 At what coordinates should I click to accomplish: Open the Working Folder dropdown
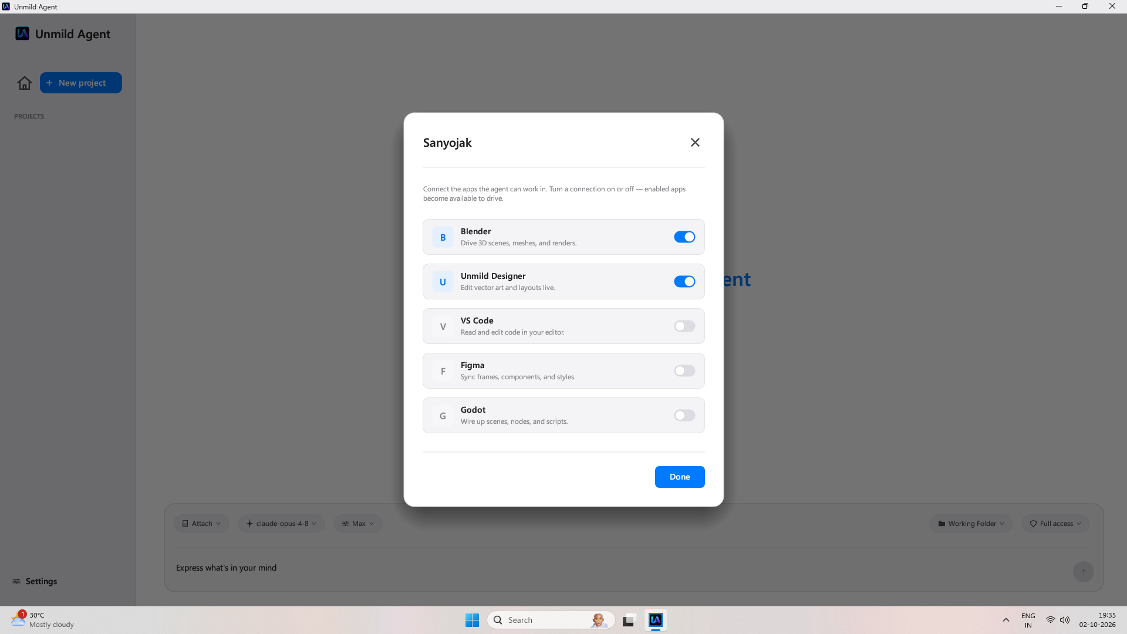tap(971, 524)
